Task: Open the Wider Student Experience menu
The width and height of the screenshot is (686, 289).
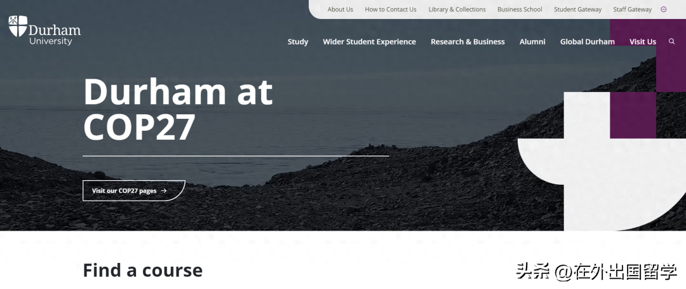Action: (369, 41)
